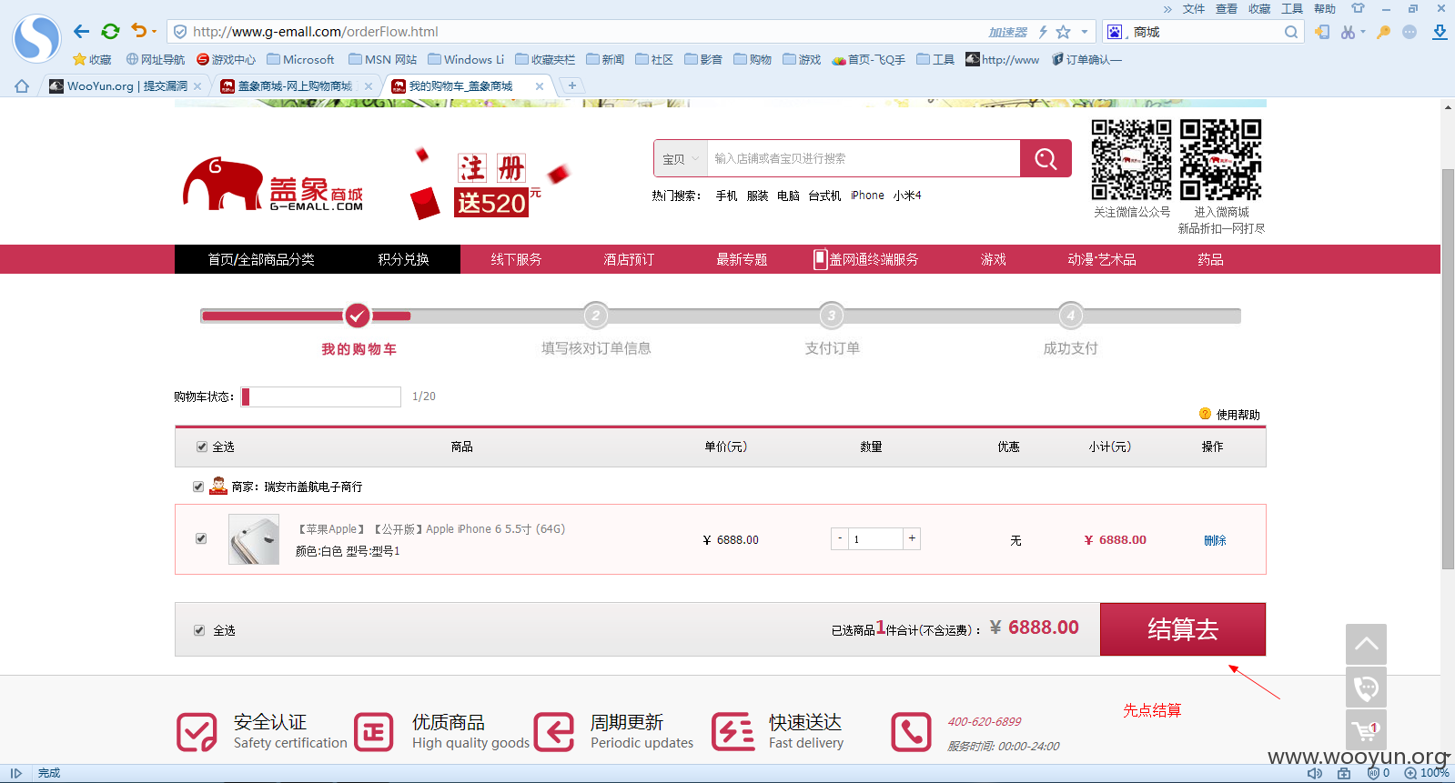The width and height of the screenshot is (1455, 783).
Task: Open the 盖网通终端服务 navigation link
Action: click(866, 259)
